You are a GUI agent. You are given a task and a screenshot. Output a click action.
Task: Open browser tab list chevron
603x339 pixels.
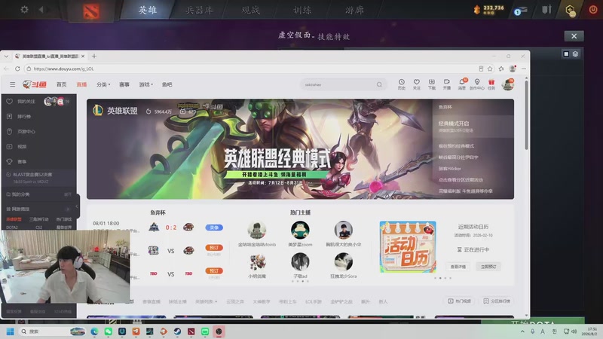(x=6, y=56)
